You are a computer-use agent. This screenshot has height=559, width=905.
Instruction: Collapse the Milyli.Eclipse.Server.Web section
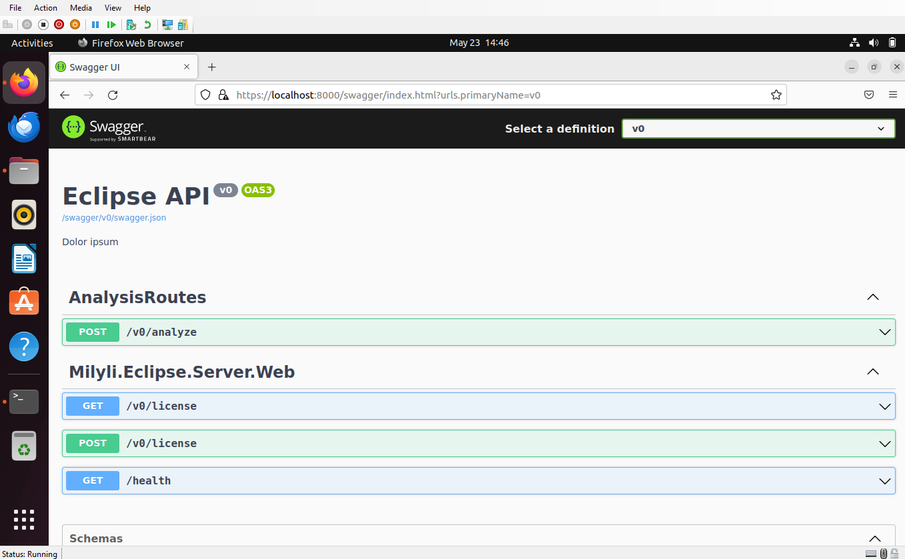click(872, 372)
